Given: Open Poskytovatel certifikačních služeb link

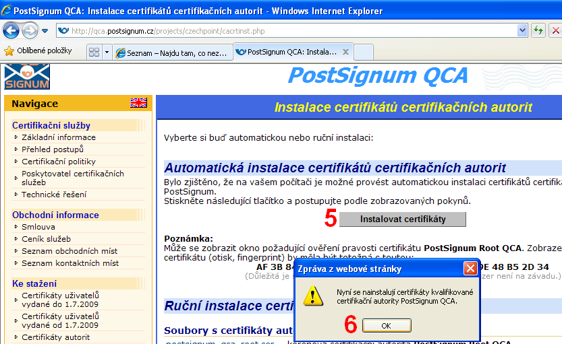Looking at the screenshot, I should click(73, 178).
